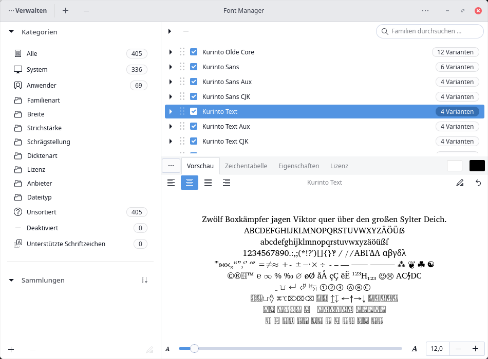This screenshot has width=488, height=359.
Task: Click the 6 Varianten badge
Action: [457, 67]
